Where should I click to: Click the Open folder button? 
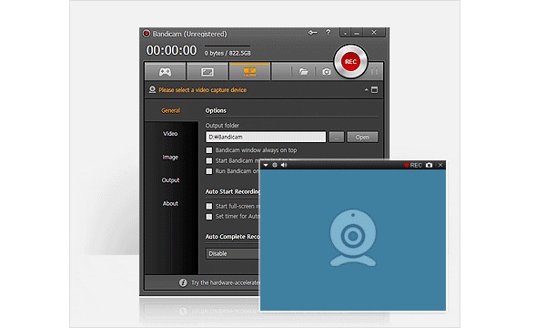(362, 137)
